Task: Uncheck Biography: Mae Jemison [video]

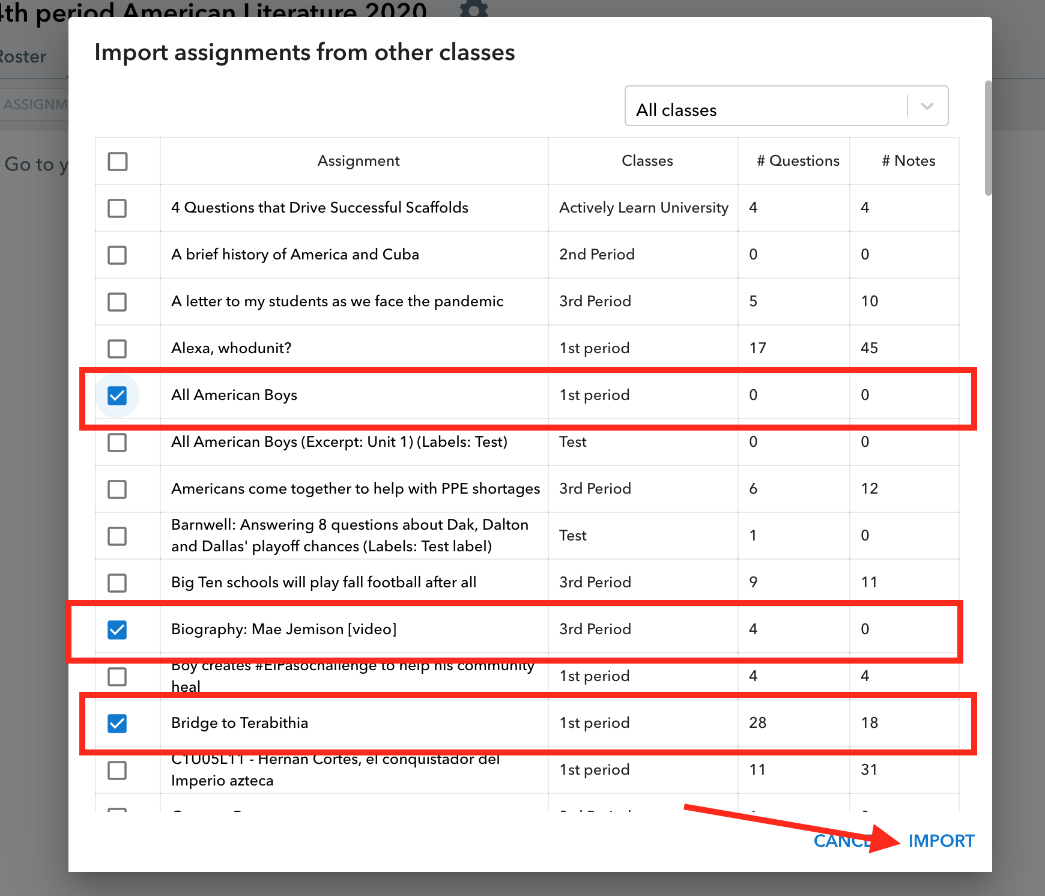Action: point(117,629)
